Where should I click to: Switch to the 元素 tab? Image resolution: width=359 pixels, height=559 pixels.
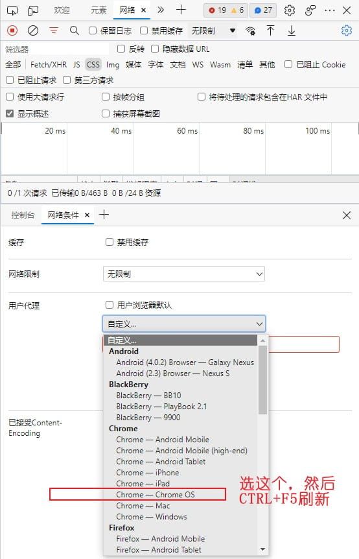[98, 10]
